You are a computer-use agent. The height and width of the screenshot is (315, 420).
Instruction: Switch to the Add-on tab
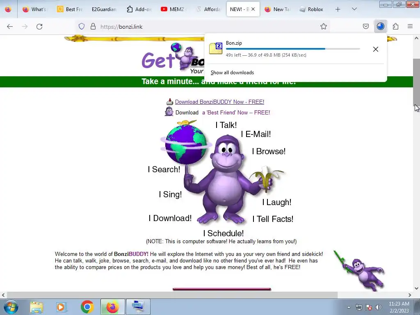click(139, 9)
